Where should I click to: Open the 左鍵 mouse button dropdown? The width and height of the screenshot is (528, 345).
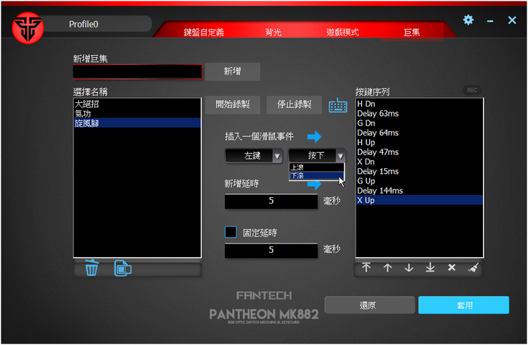(x=253, y=156)
